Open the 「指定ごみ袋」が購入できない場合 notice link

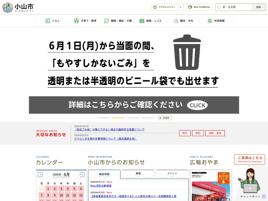[109, 129]
